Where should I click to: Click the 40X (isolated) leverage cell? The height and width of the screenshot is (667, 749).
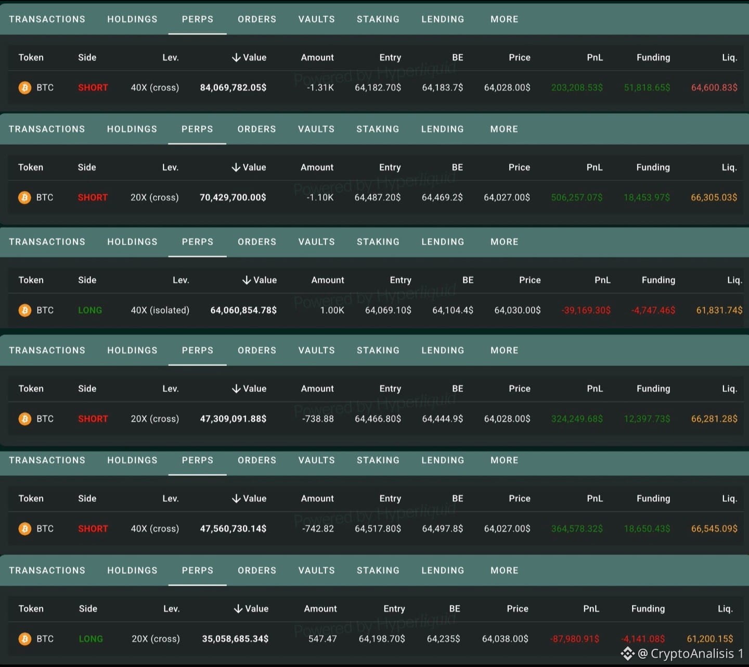tap(160, 310)
